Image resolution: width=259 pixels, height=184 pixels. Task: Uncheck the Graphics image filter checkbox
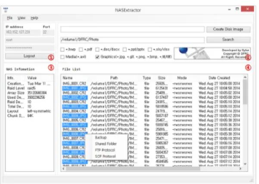coord(97,57)
